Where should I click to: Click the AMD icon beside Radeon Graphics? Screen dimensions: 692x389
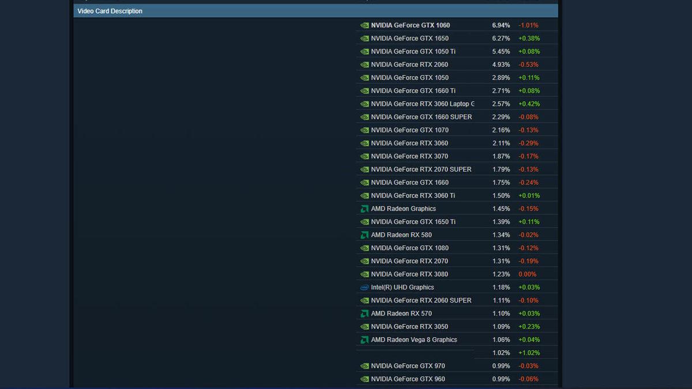coord(364,209)
